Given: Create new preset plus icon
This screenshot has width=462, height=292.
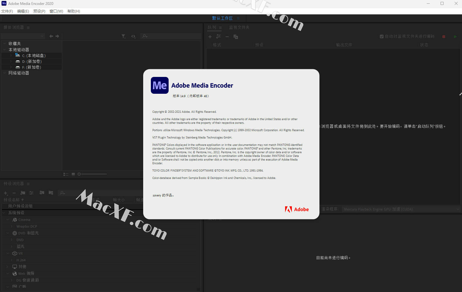Looking at the screenshot, I should 6,193.
